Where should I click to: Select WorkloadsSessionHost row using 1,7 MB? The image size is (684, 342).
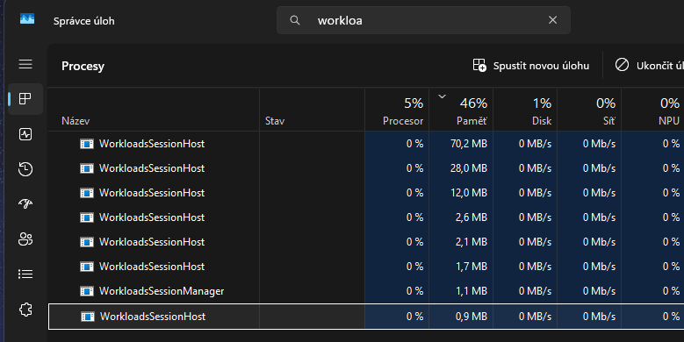click(366, 267)
